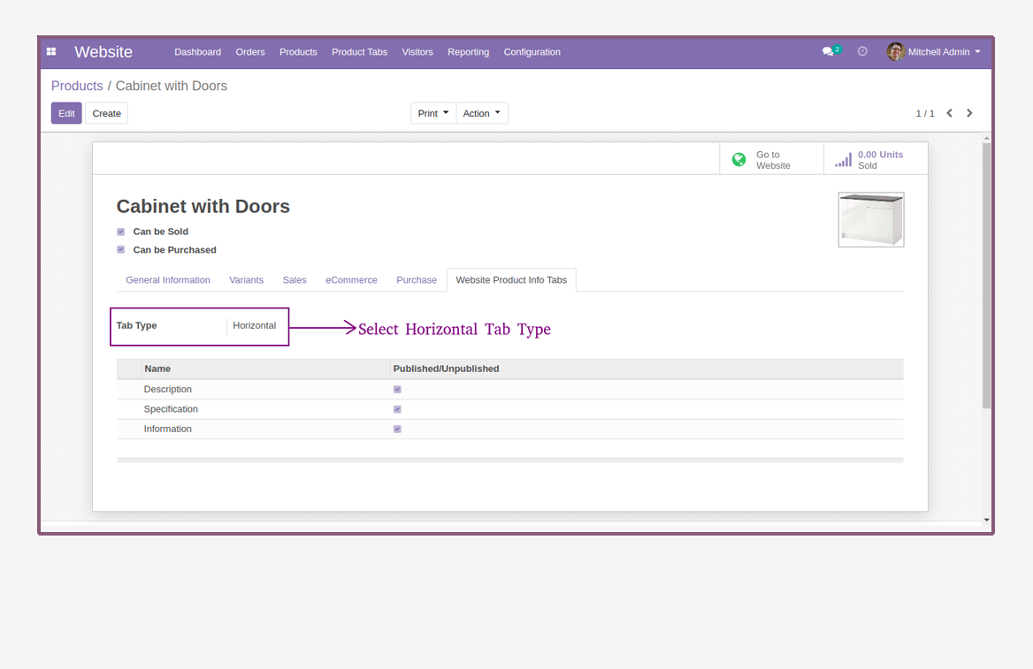The width and height of the screenshot is (1033, 669).
Task: Go to next record arrow
Action: (x=969, y=113)
